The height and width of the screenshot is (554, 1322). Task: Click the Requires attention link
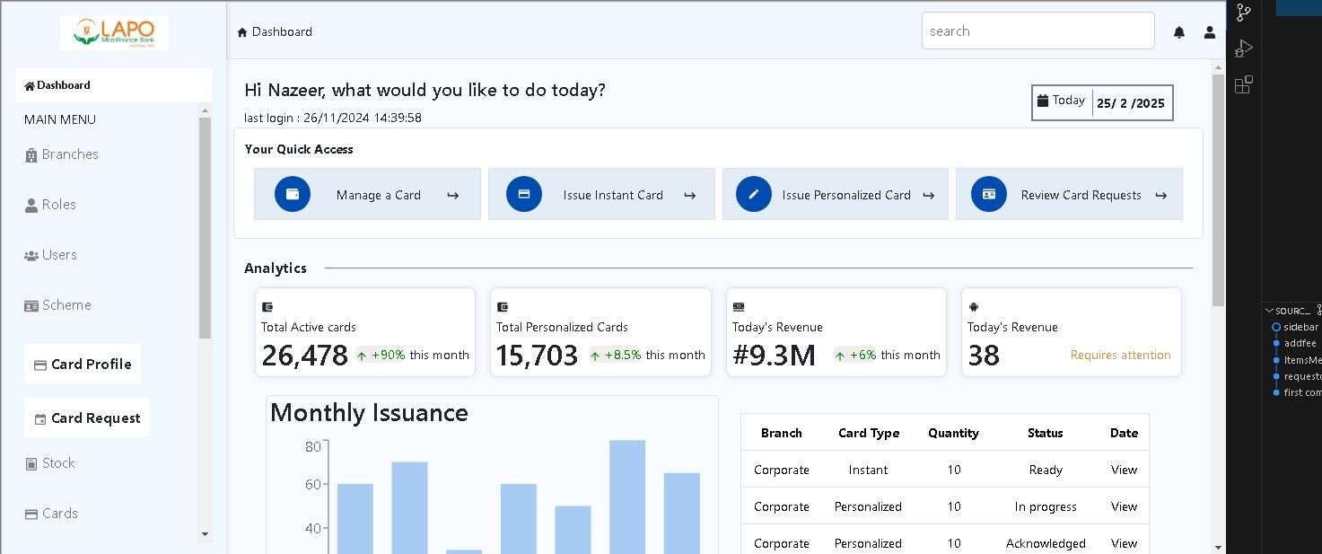point(1120,356)
